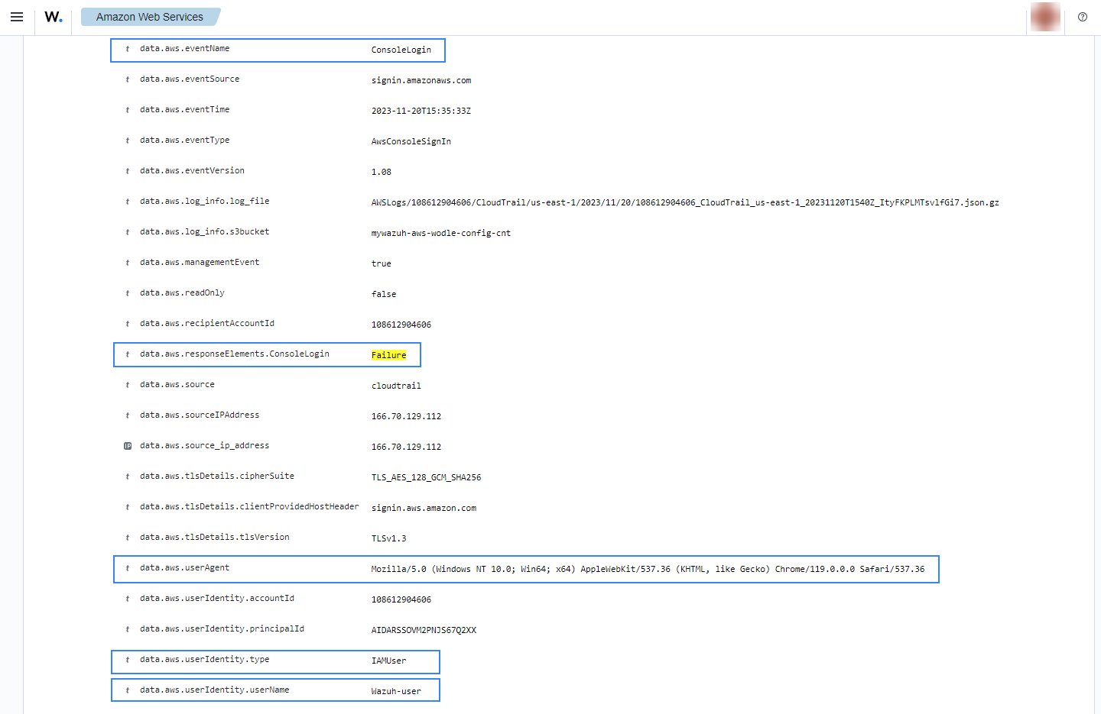Open the hamburger navigation menu
The width and height of the screenshot is (1101, 714).
tap(17, 17)
